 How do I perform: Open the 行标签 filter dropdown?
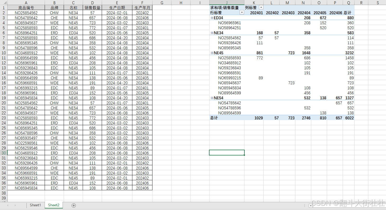click(x=241, y=13)
